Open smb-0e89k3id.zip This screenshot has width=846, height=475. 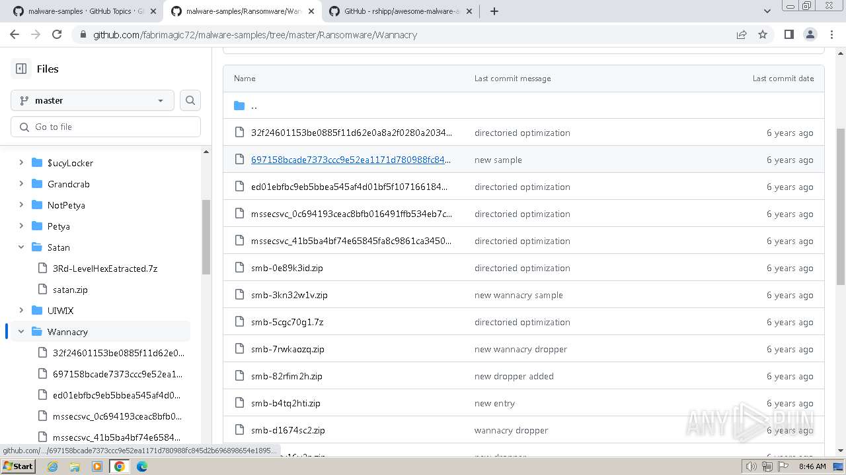[x=287, y=268]
